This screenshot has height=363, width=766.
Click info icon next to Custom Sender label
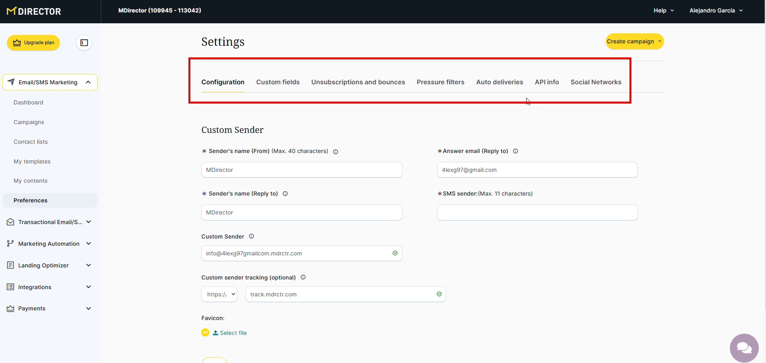click(x=251, y=237)
